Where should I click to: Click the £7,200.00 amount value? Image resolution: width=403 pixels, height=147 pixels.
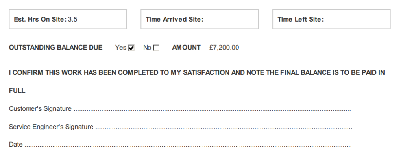(x=224, y=48)
